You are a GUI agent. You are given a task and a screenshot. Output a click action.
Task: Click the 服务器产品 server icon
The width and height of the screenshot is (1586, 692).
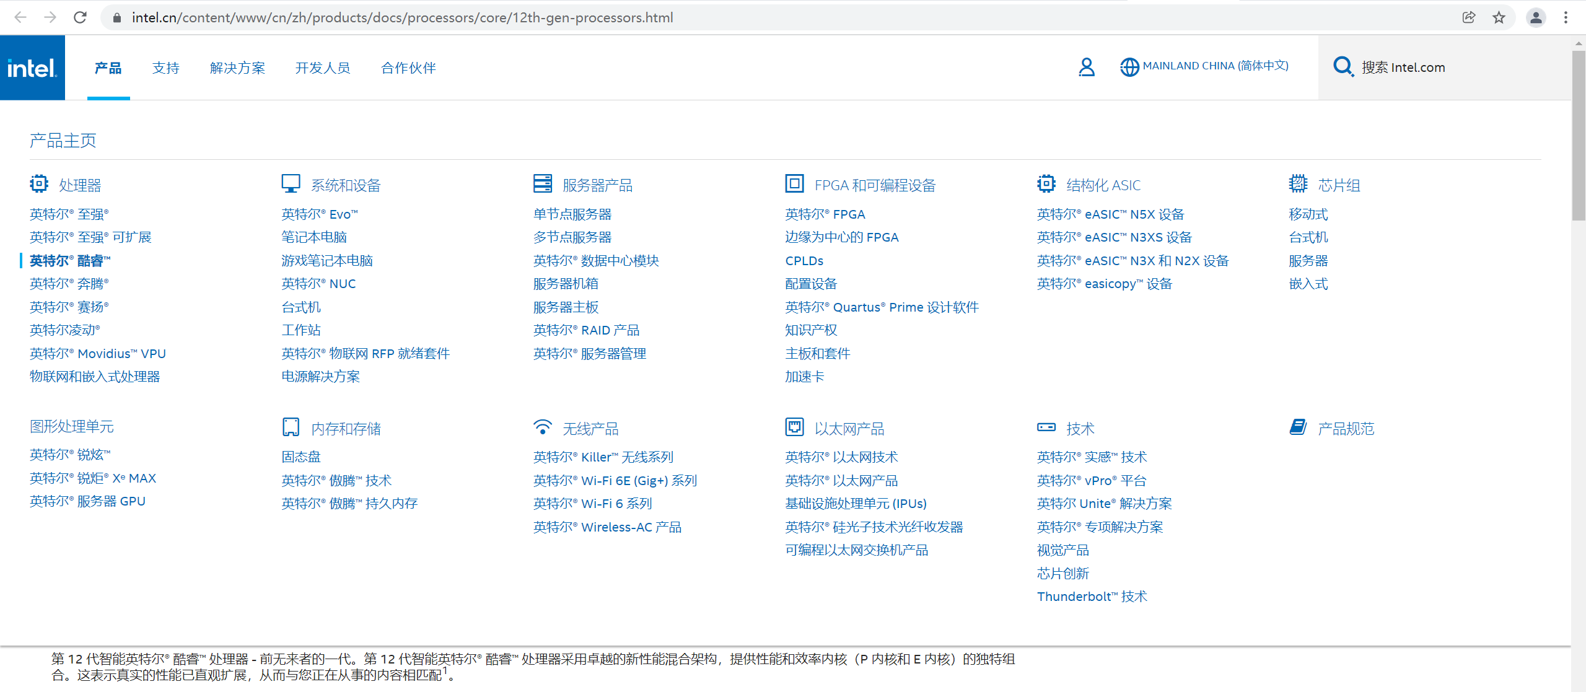(543, 183)
